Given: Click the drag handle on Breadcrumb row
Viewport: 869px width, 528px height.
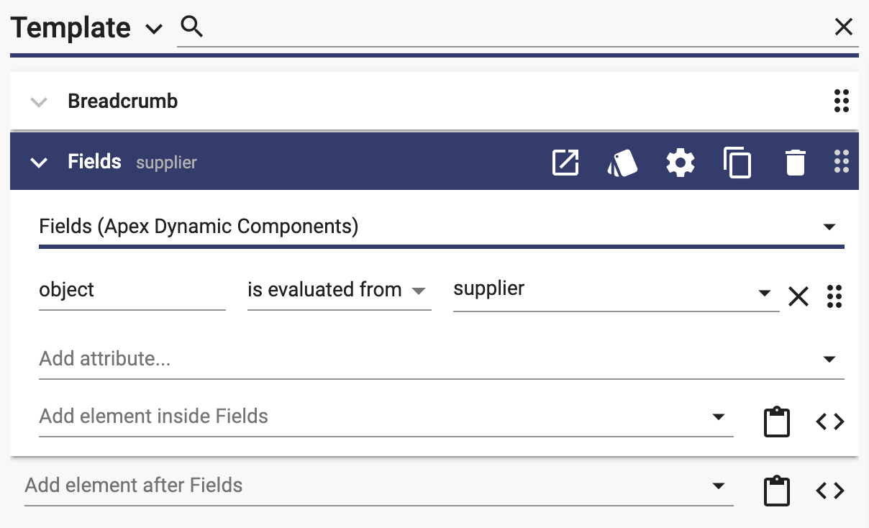Looking at the screenshot, I should pos(842,101).
